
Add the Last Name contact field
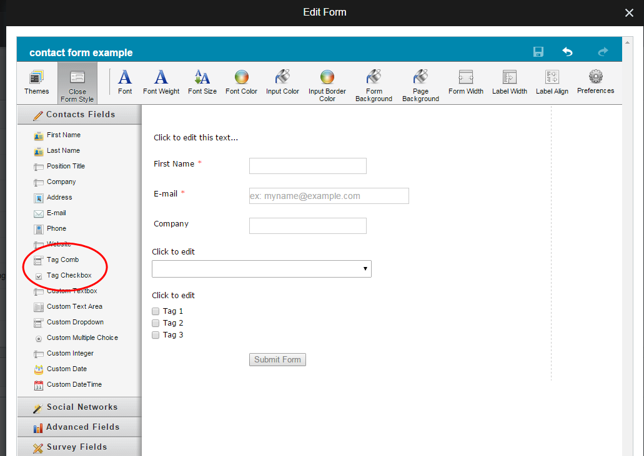click(x=57, y=150)
